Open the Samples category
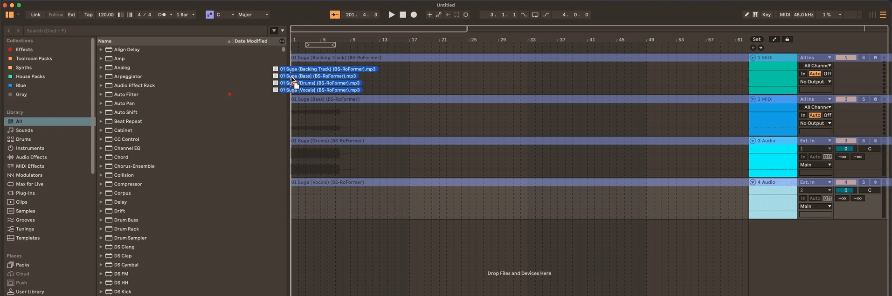892x296 pixels. point(25,211)
